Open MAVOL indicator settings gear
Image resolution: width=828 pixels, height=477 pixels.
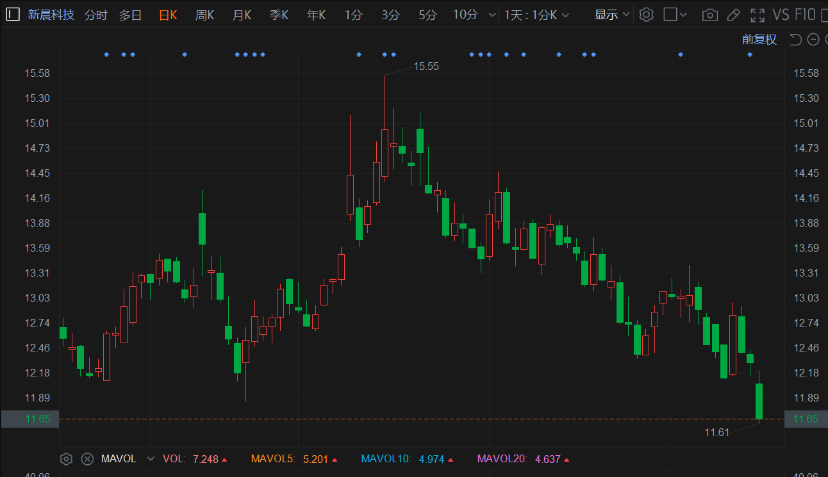pos(66,459)
